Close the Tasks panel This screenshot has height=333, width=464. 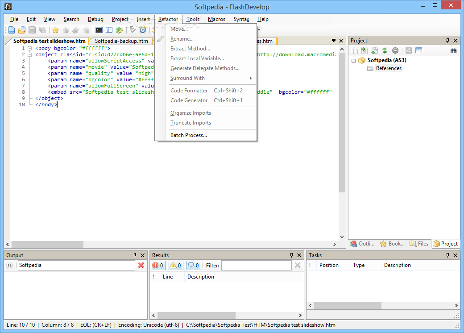point(455,255)
